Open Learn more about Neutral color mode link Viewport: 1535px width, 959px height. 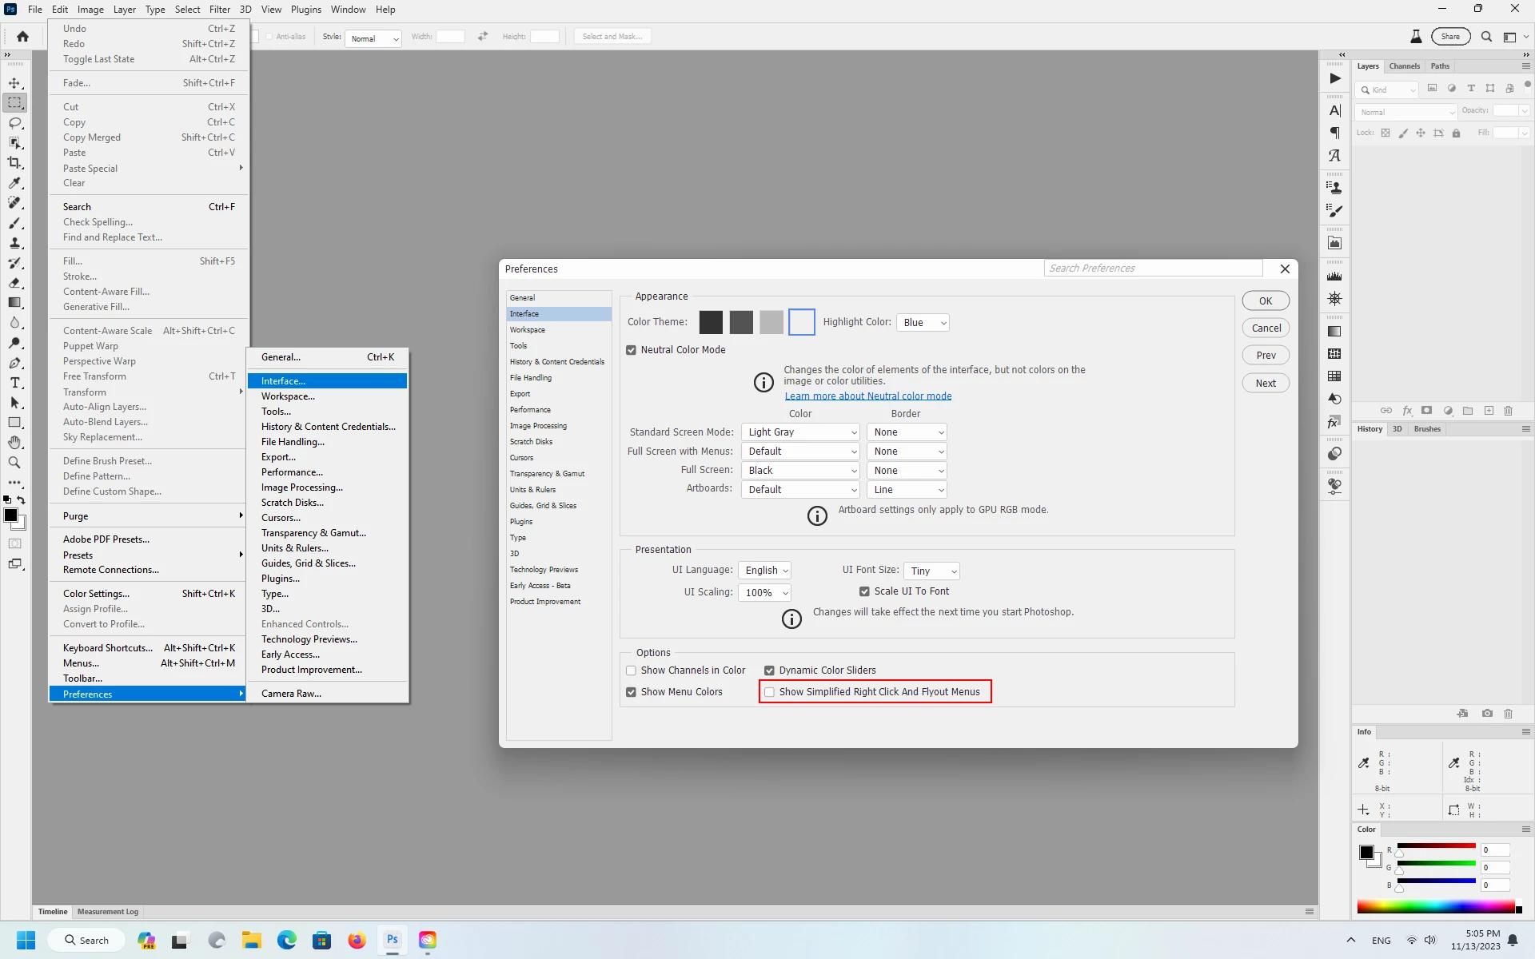click(x=867, y=396)
